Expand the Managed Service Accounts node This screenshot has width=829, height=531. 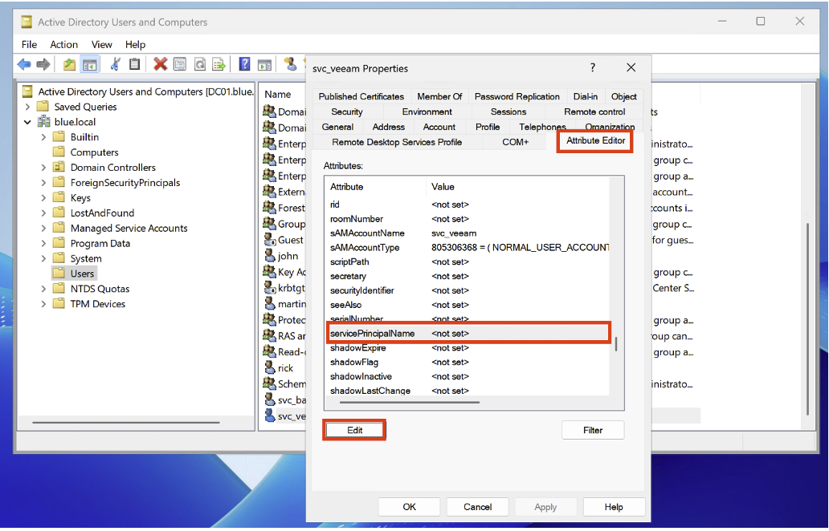coord(44,229)
